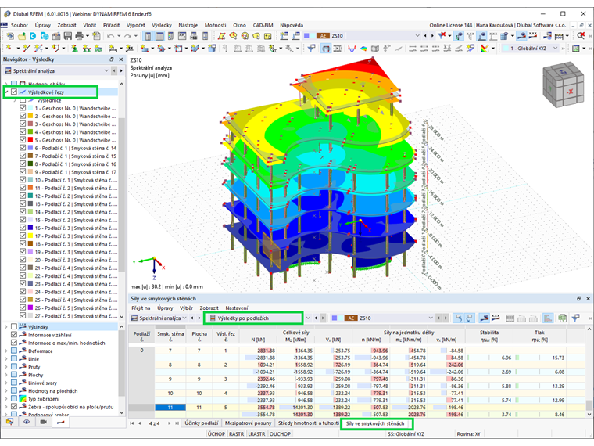The height and width of the screenshot is (446, 594).
Task: Enable the Pruty checkbox
Action: coord(14,367)
